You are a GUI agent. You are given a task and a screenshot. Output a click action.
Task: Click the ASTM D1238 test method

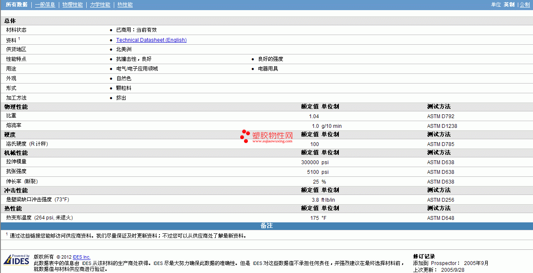[x=442, y=126]
